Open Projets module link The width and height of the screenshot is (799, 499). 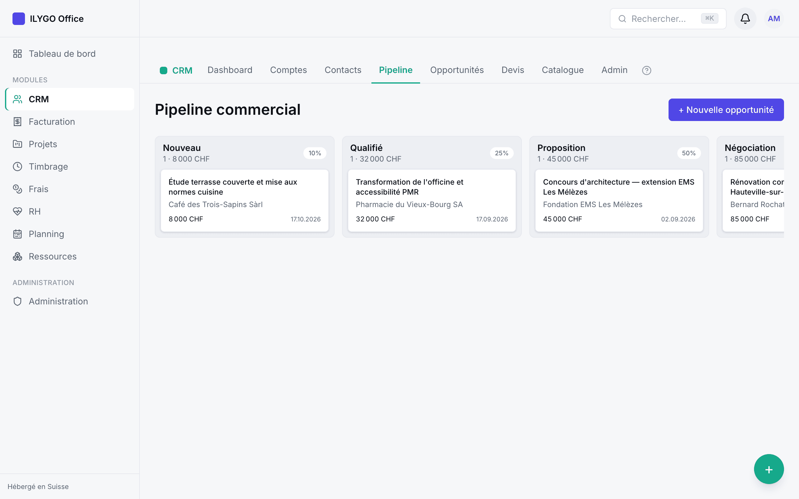(x=70, y=144)
